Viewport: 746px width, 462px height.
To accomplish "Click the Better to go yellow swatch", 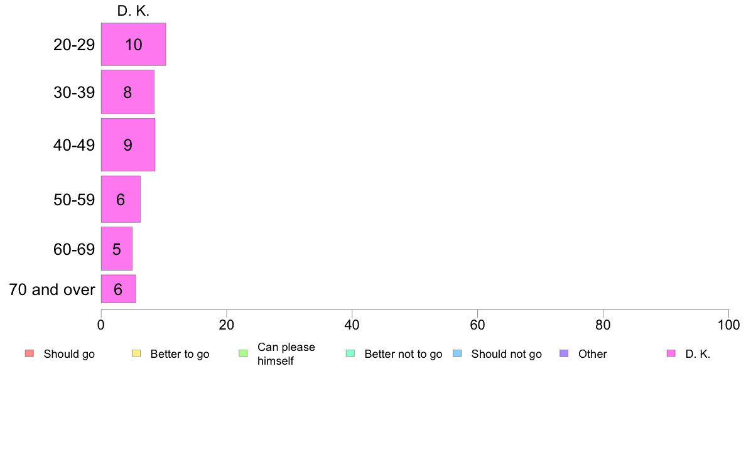I will click(x=136, y=353).
